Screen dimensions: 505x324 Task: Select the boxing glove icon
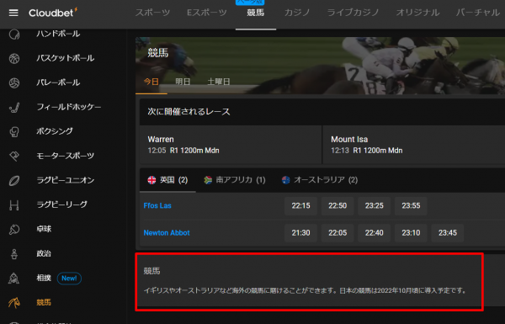pos(14,132)
